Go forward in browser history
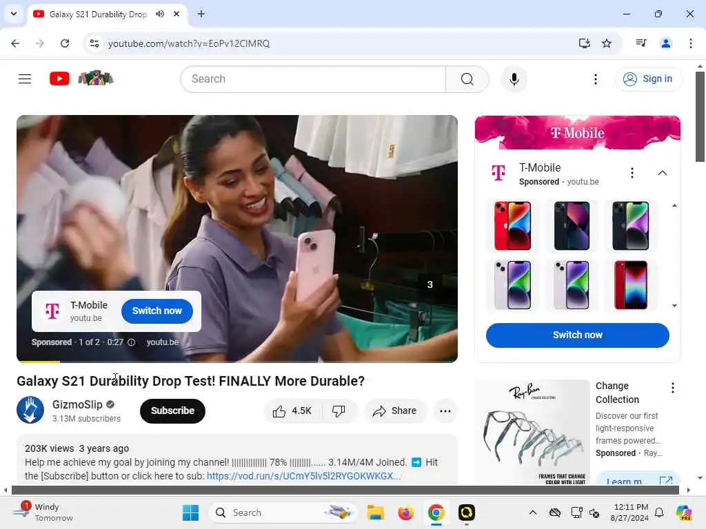 pos(39,43)
